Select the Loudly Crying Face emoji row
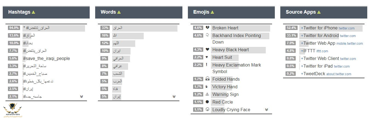The height and width of the screenshot is (118, 370). coord(231,110)
